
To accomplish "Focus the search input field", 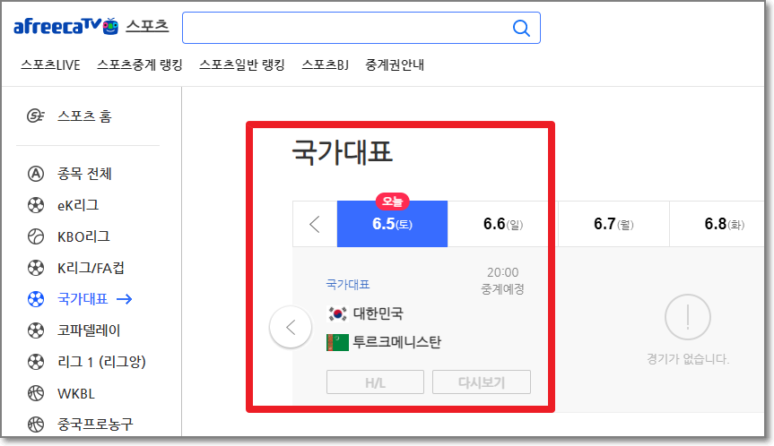I will [361, 28].
